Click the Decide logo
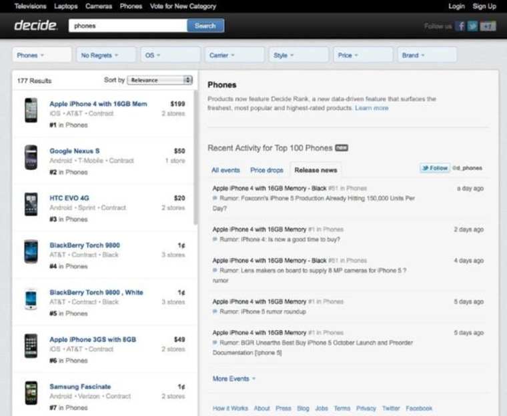The image size is (507, 416). point(36,26)
